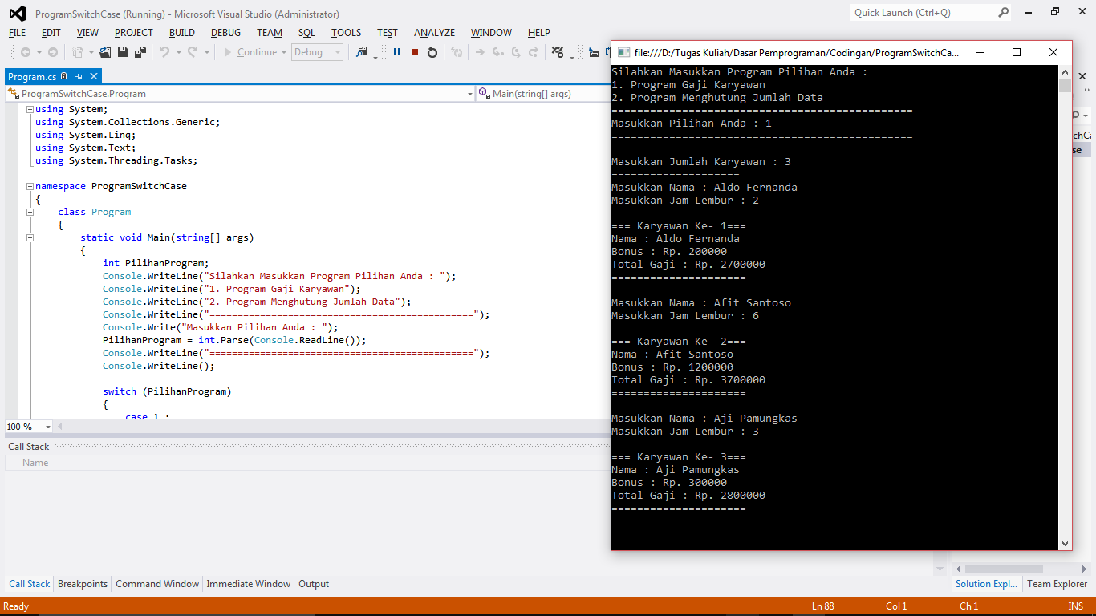Switch to the Team Explorer tab
This screenshot has height=616, width=1096.
1057,584
